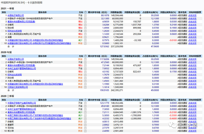
Task: Click ratio change -0.4600 cell
Action: 173,118
